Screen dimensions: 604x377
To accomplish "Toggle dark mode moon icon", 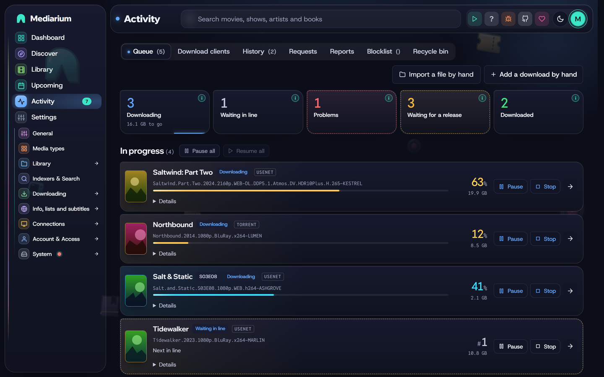I will (560, 19).
